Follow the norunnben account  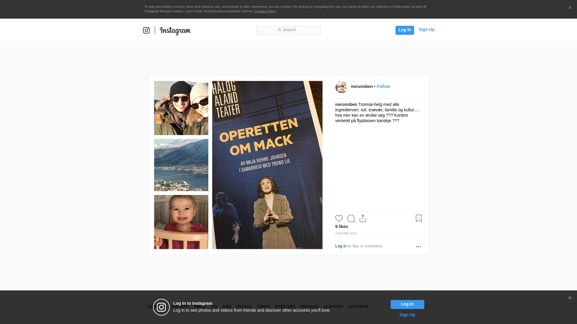click(383, 86)
